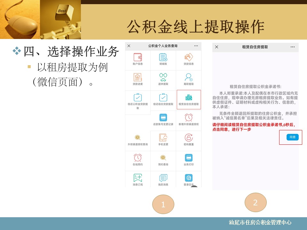Open the 手机变更 phone change icon
Screen dimensions: 307x230
coord(163,138)
